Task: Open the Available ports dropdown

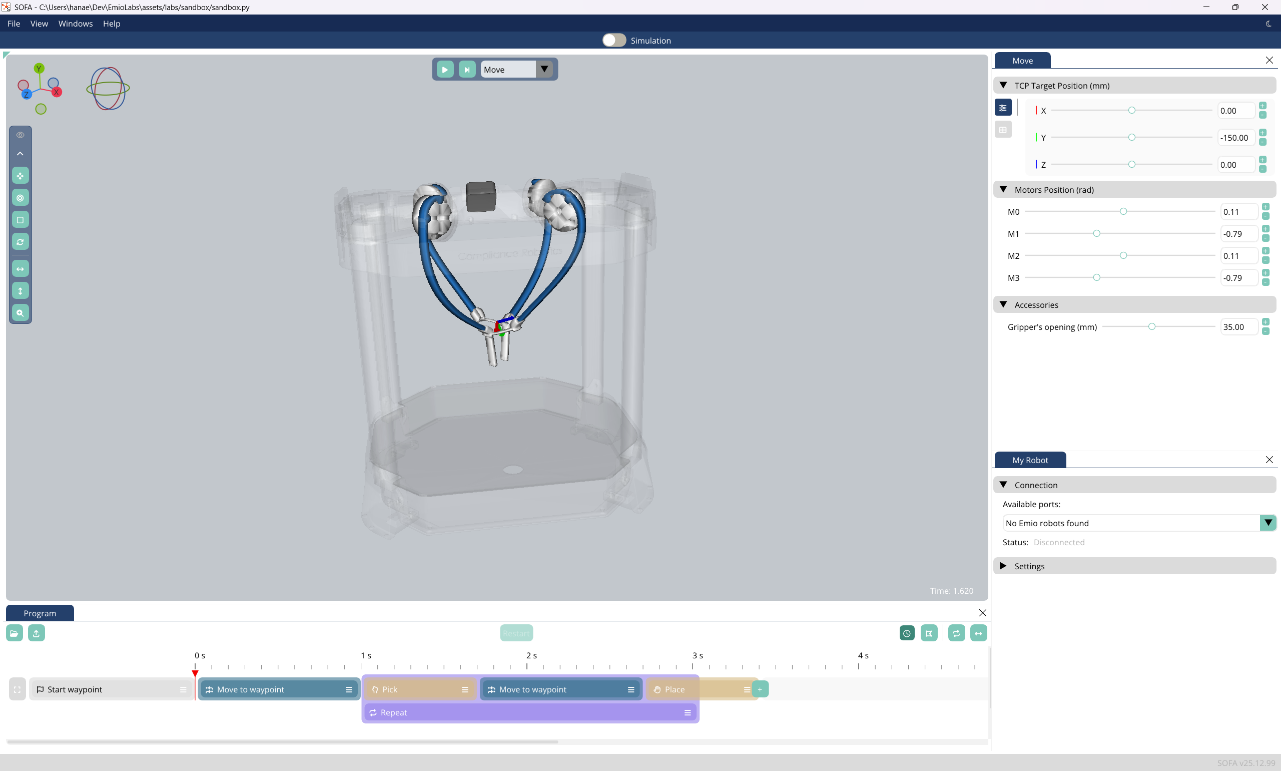Action: pyautogui.click(x=1267, y=523)
